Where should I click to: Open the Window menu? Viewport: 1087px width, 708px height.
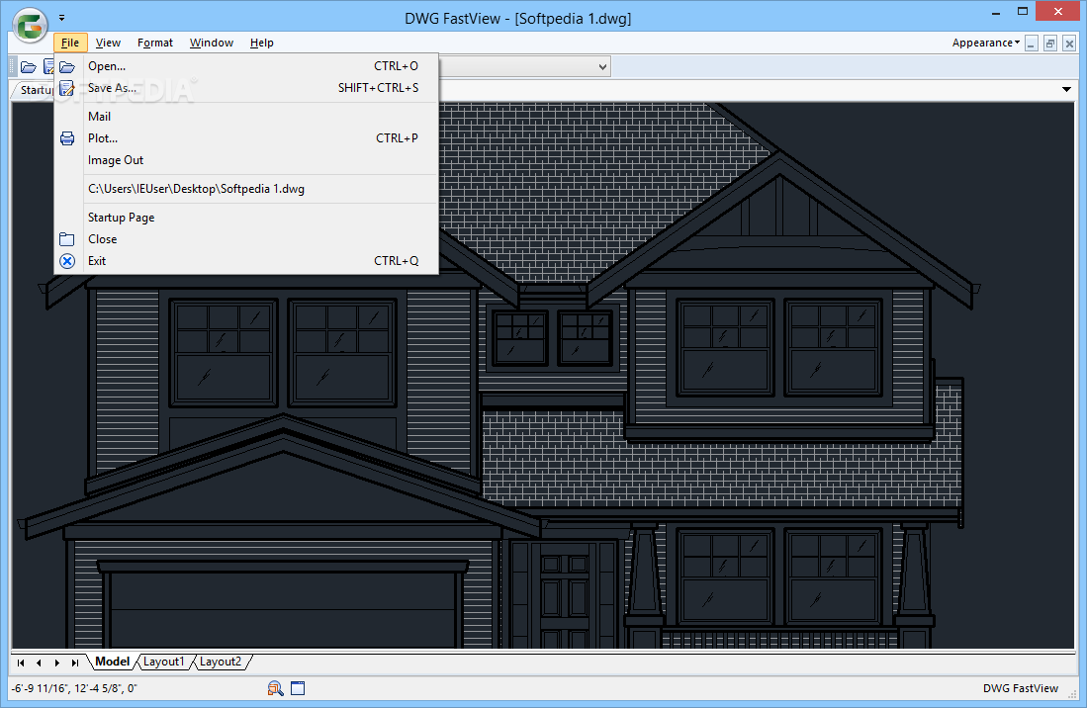point(212,43)
